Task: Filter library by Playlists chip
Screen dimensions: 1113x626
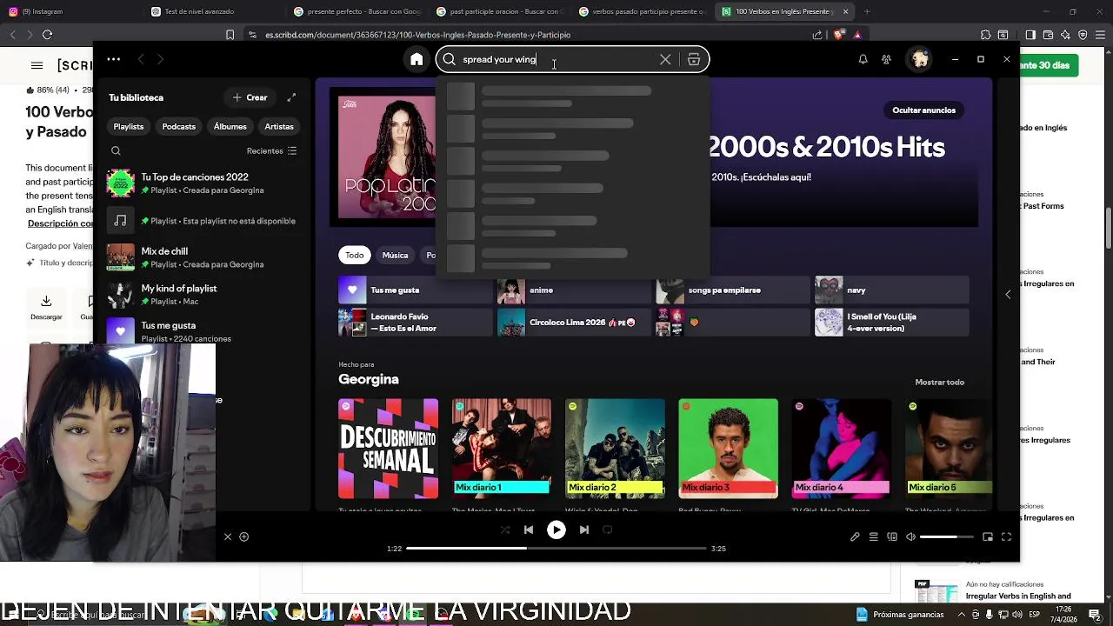Action: 128,126
